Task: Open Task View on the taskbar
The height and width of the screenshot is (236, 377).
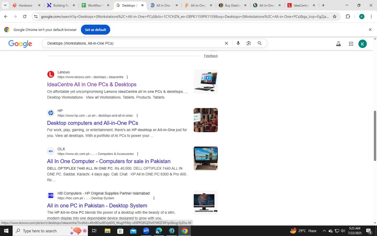Action: pos(94,231)
